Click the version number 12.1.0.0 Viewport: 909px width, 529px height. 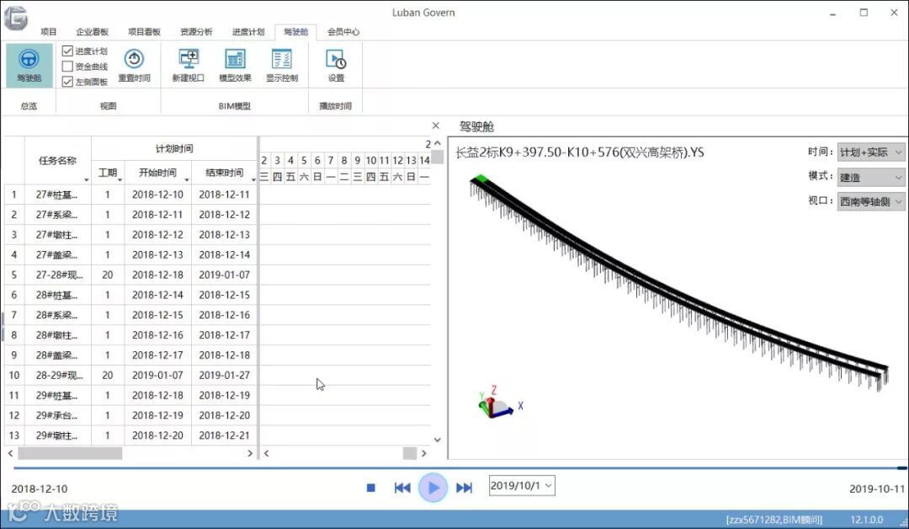[867, 520]
